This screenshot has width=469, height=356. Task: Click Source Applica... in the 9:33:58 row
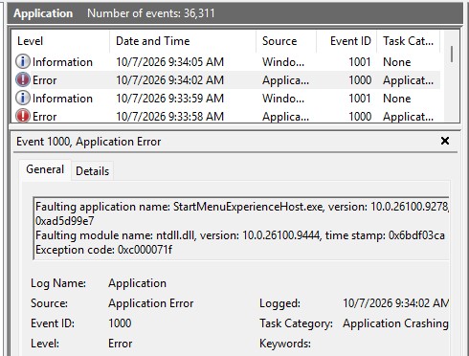pyautogui.click(x=285, y=117)
